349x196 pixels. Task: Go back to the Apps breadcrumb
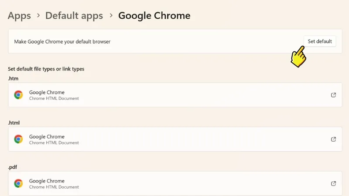pyautogui.click(x=19, y=16)
